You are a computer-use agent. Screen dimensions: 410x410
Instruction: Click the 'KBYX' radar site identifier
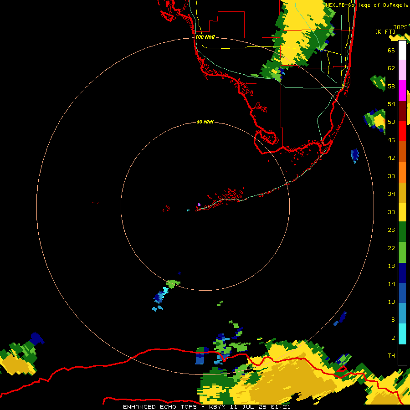coord(217,407)
